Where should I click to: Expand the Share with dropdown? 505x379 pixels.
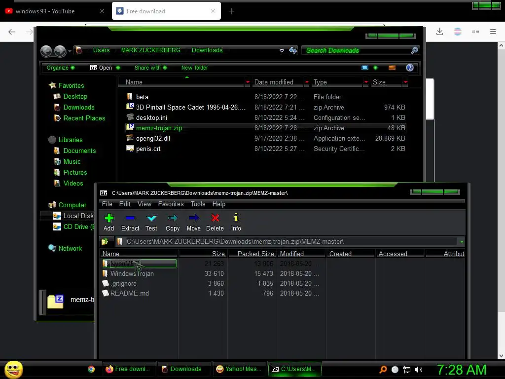pyautogui.click(x=151, y=68)
